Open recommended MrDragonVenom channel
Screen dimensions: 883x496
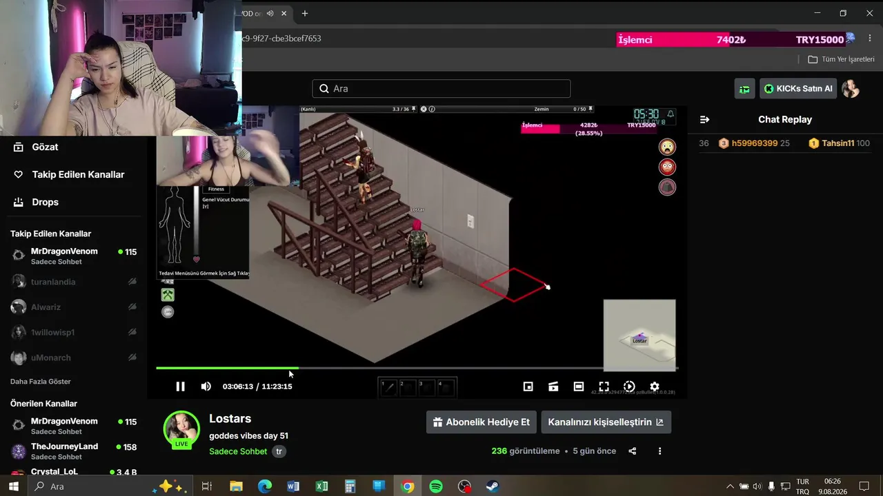tap(73, 426)
